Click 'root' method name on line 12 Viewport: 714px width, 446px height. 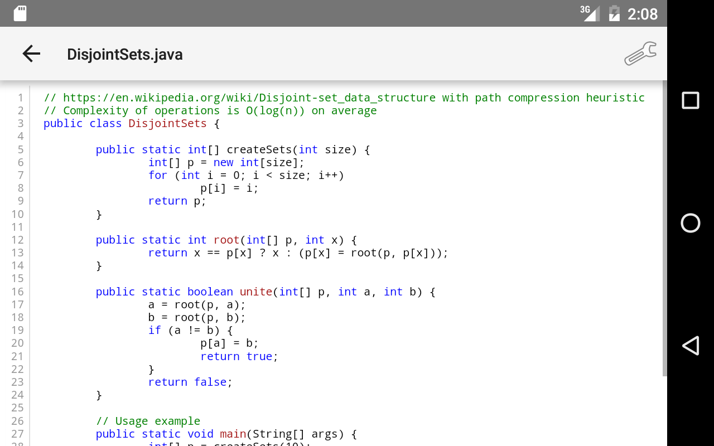[x=226, y=240]
